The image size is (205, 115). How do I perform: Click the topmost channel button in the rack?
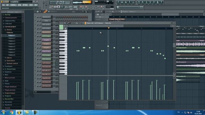click(46, 17)
